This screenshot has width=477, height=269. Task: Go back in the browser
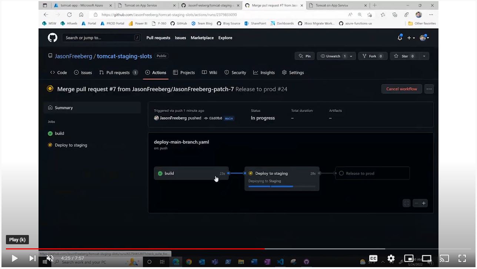click(46, 15)
